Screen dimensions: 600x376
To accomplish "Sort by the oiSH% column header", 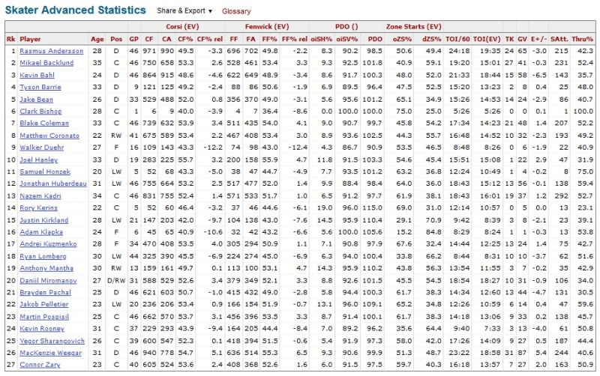I will click(x=322, y=39).
